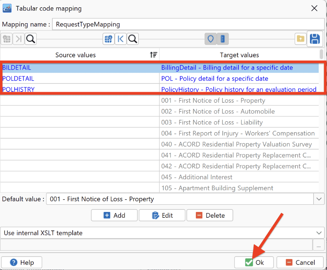Image resolution: width=327 pixels, height=270 pixels.
Task: Select 045 - Additional Interest row
Action: click(239, 177)
